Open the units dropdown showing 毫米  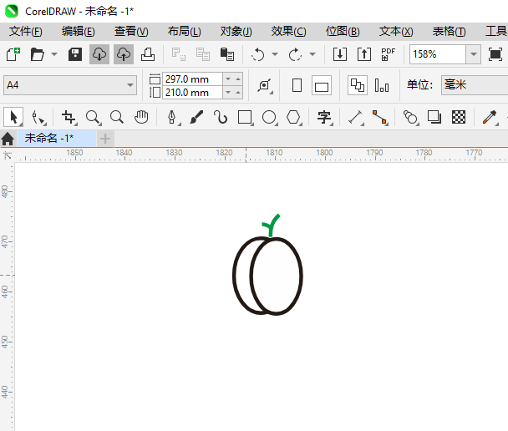pyautogui.click(x=475, y=85)
